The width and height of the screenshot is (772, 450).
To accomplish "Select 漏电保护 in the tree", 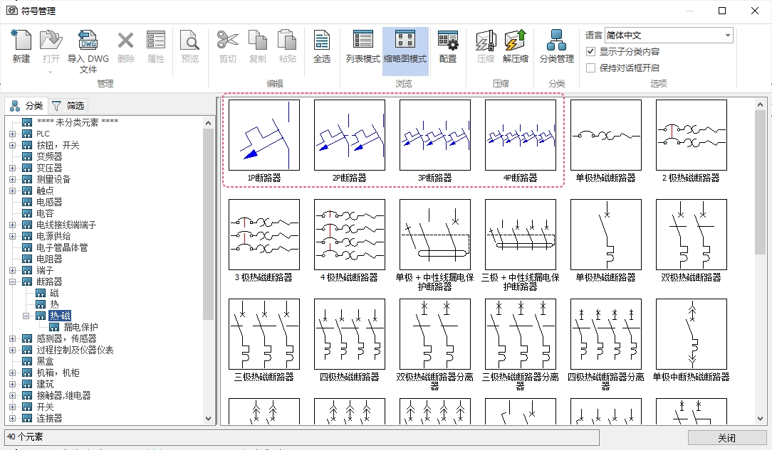I will coord(80,327).
